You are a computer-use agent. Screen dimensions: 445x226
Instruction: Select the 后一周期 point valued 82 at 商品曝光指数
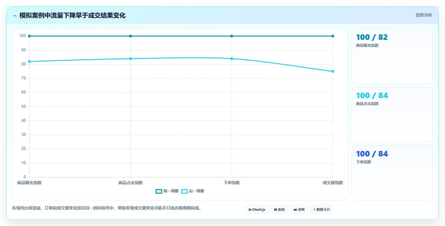29,61
